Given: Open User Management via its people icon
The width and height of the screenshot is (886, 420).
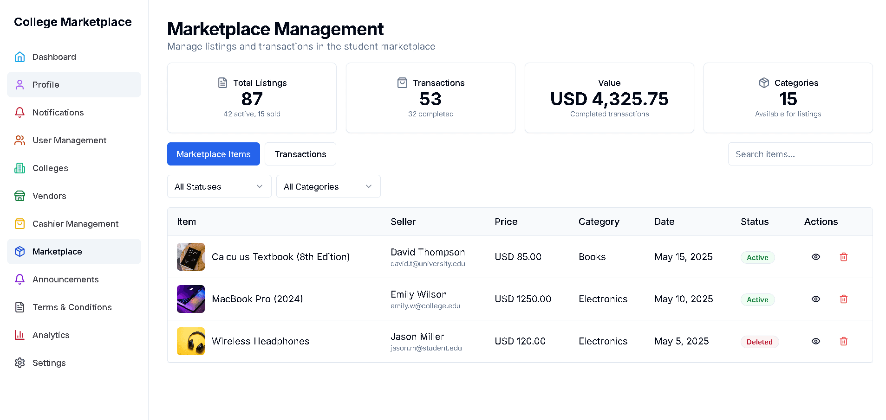Looking at the screenshot, I should 20,140.
